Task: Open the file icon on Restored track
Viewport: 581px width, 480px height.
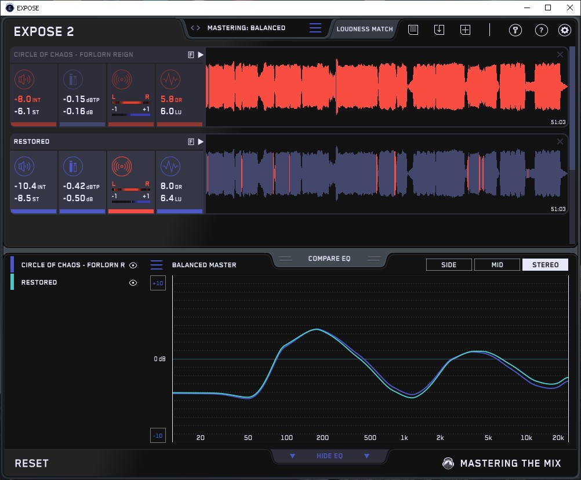Action: click(191, 142)
